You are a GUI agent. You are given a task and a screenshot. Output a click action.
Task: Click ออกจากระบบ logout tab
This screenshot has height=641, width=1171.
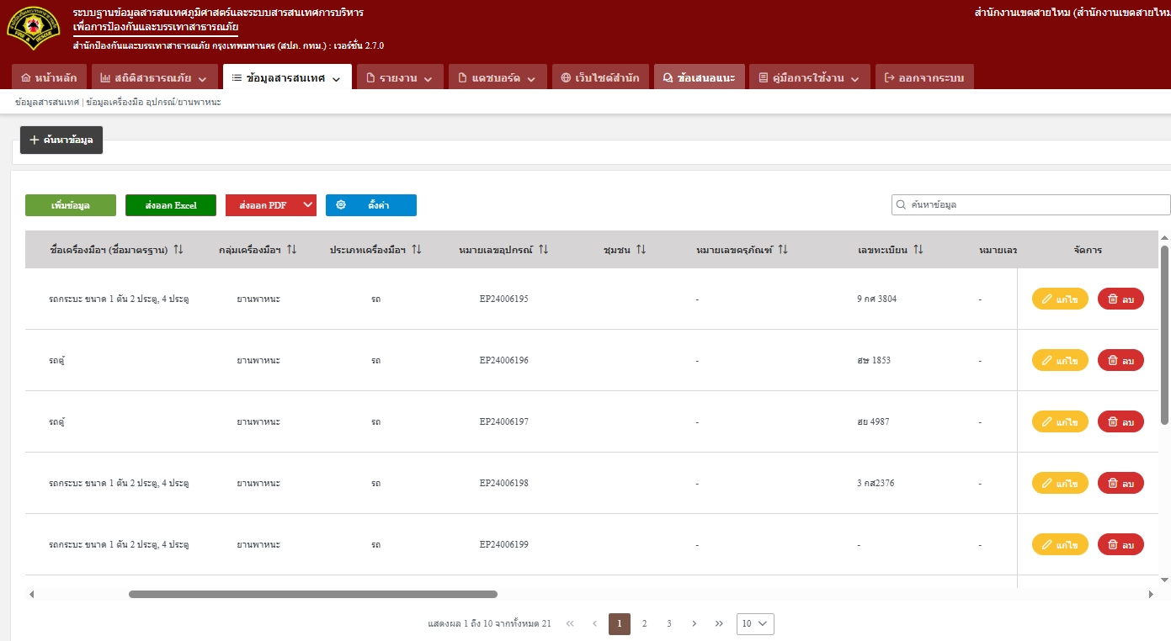click(924, 77)
